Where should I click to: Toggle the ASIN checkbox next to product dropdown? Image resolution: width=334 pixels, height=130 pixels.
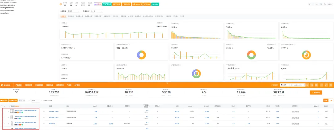pos(42,100)
